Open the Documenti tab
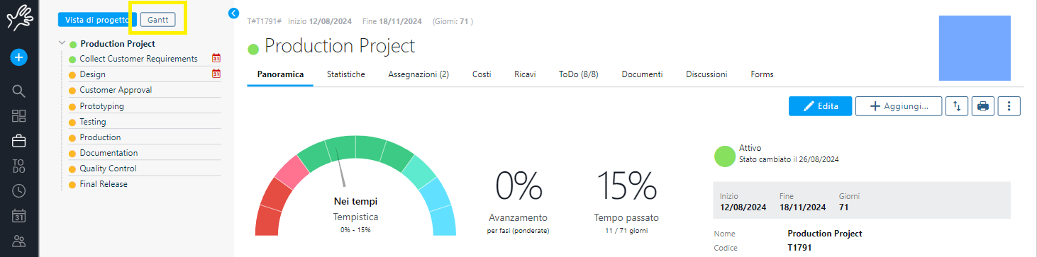 [x=642, y=74]
